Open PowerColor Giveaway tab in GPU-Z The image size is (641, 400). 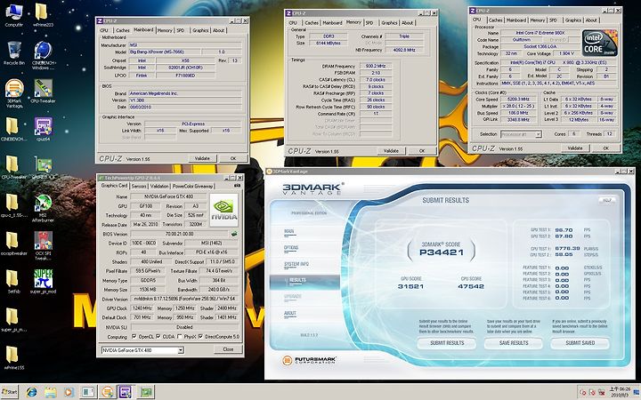192,186
